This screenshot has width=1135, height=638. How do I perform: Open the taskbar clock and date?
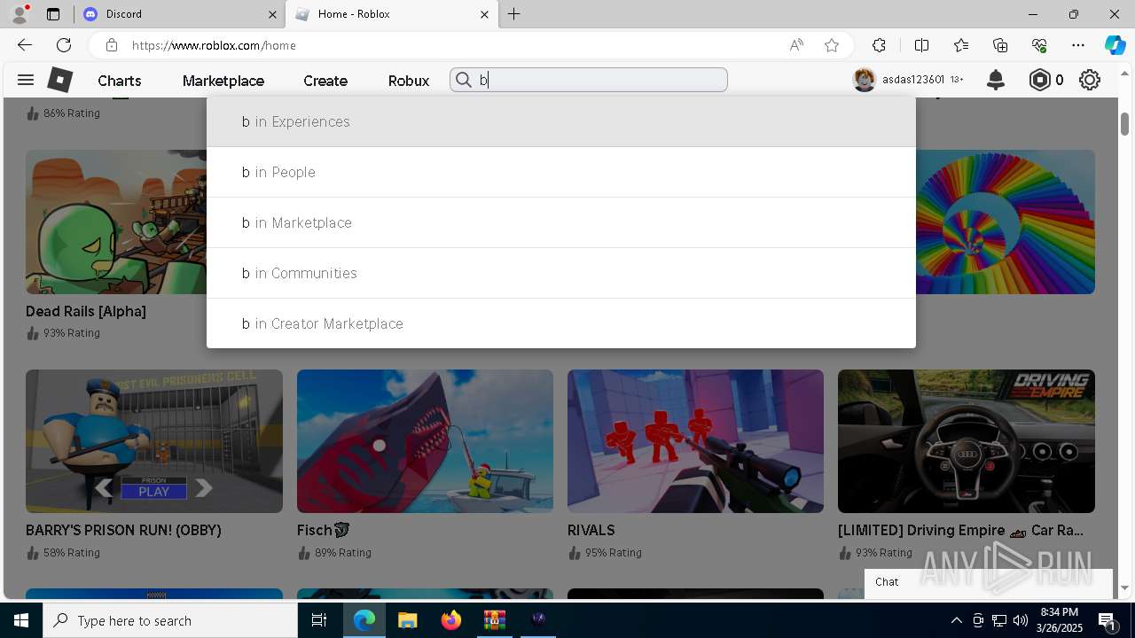[1060, 620]
